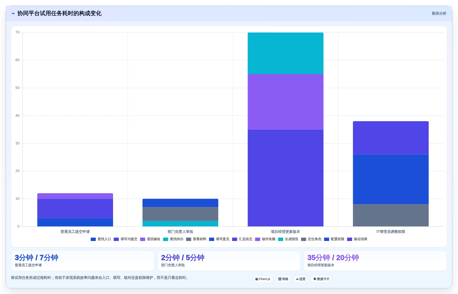Open the 35分钟 / 20分钟 stat card
458x294 pixels.
(375, 261)
